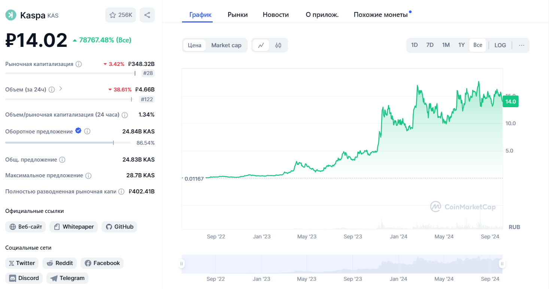Open the share icon button
Image resolution: width=549 pixels, height=289 pixels.
147,15
